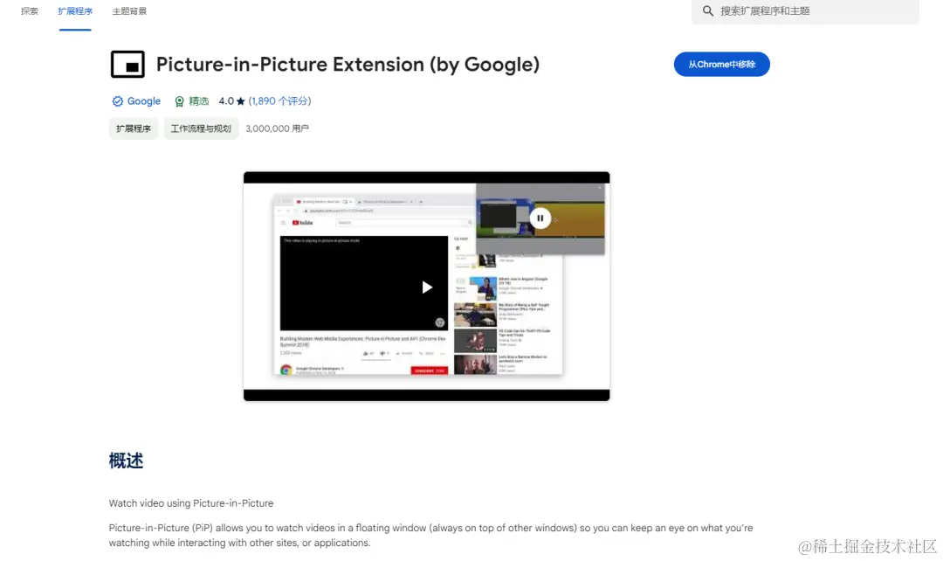
Task: Click the rating star icon
Action: [x=241, y=101]
